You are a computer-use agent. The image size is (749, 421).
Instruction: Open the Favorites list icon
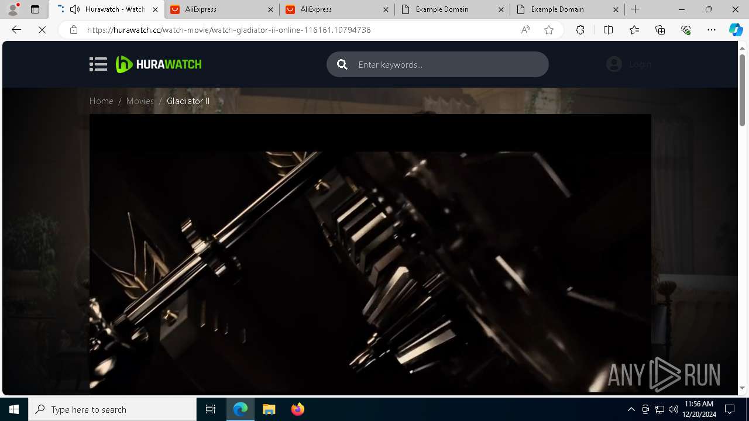[634, 30]
